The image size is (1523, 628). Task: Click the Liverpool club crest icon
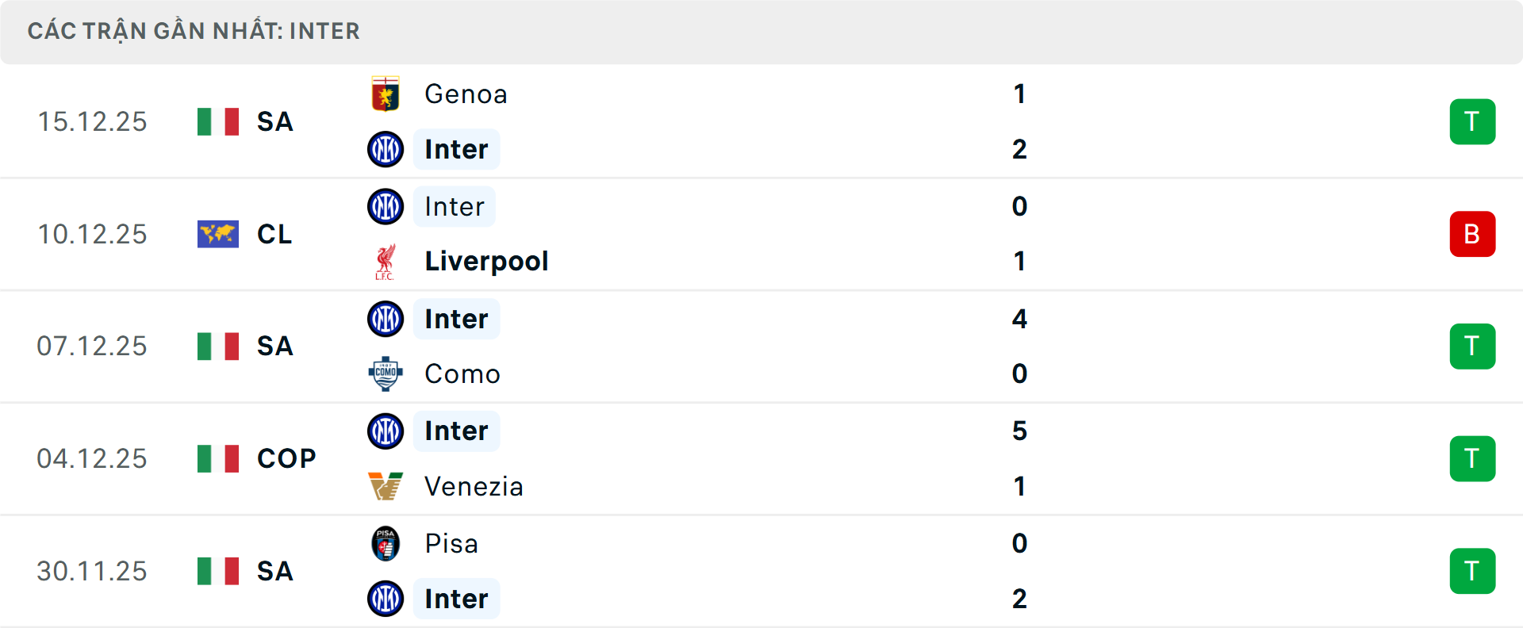(386, 262)
